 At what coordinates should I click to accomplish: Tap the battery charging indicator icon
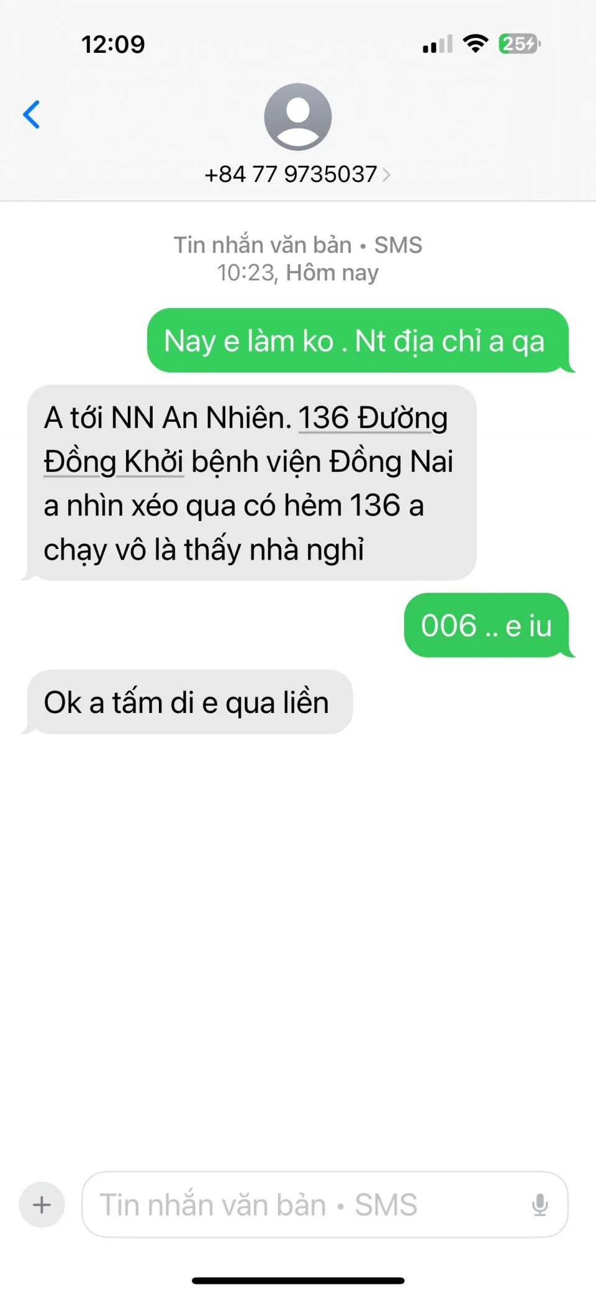[520, 44]
